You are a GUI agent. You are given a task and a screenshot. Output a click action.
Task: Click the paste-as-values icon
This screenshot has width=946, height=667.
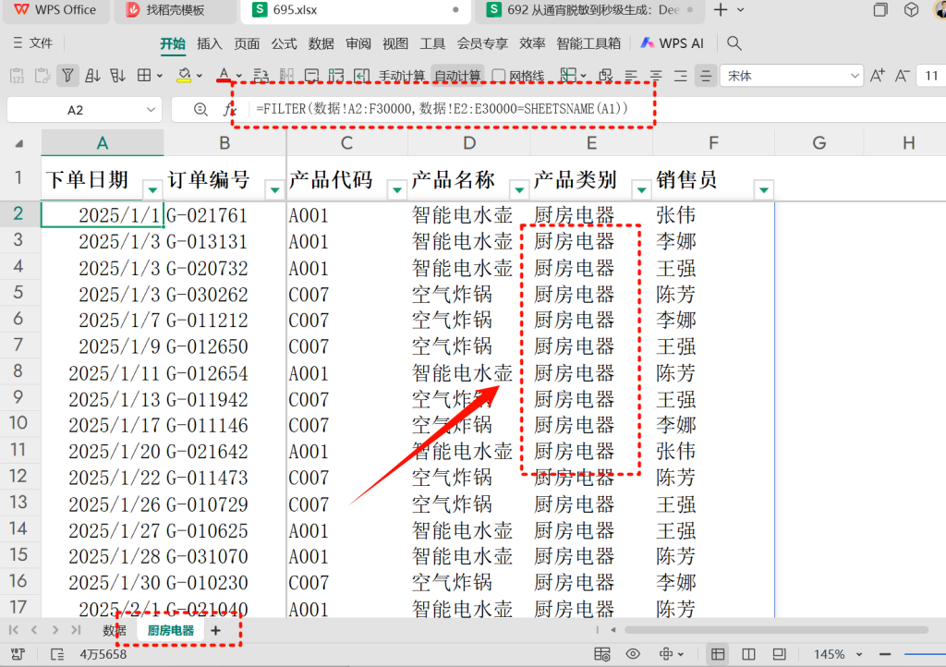click(x=17, y=76)
